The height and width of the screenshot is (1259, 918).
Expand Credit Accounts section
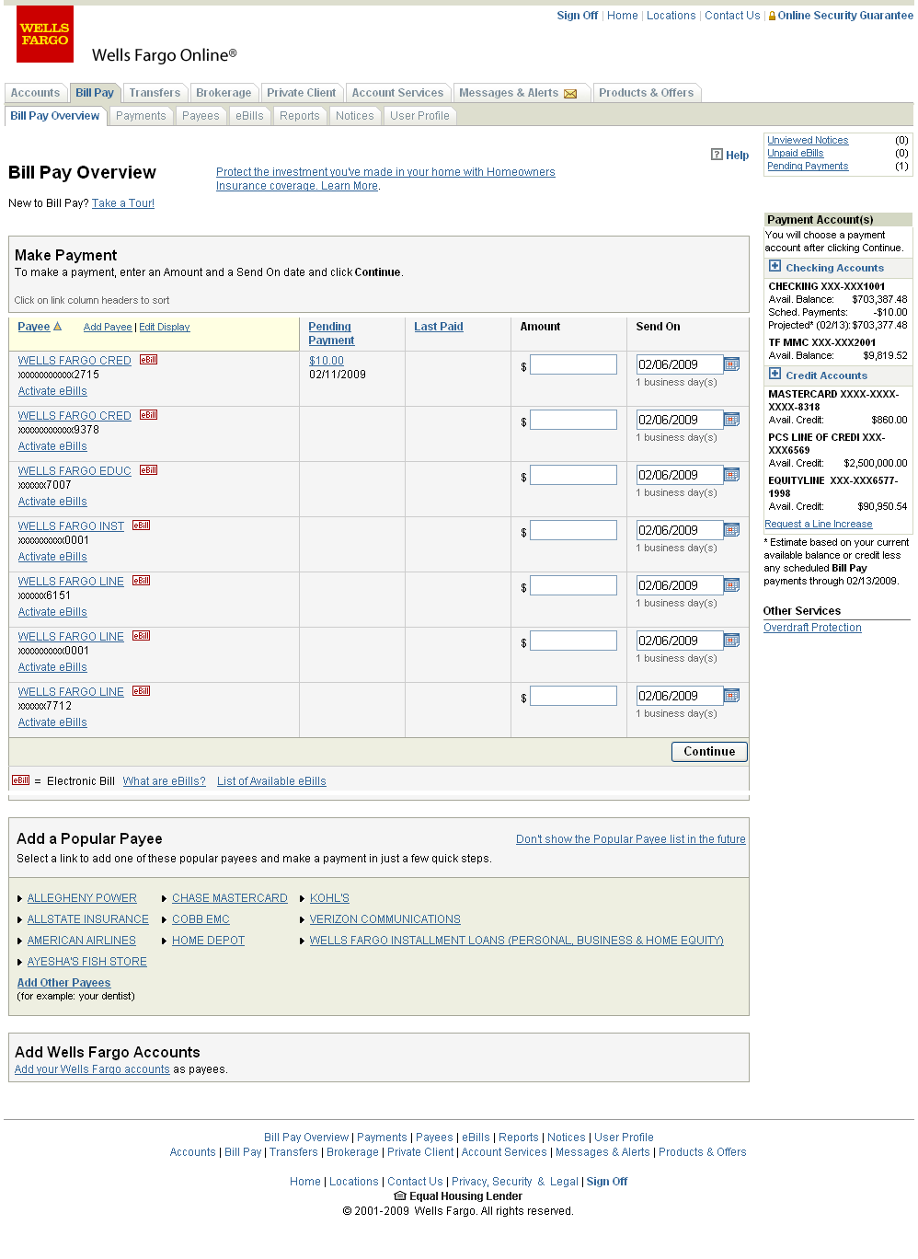tap(775, 375)
